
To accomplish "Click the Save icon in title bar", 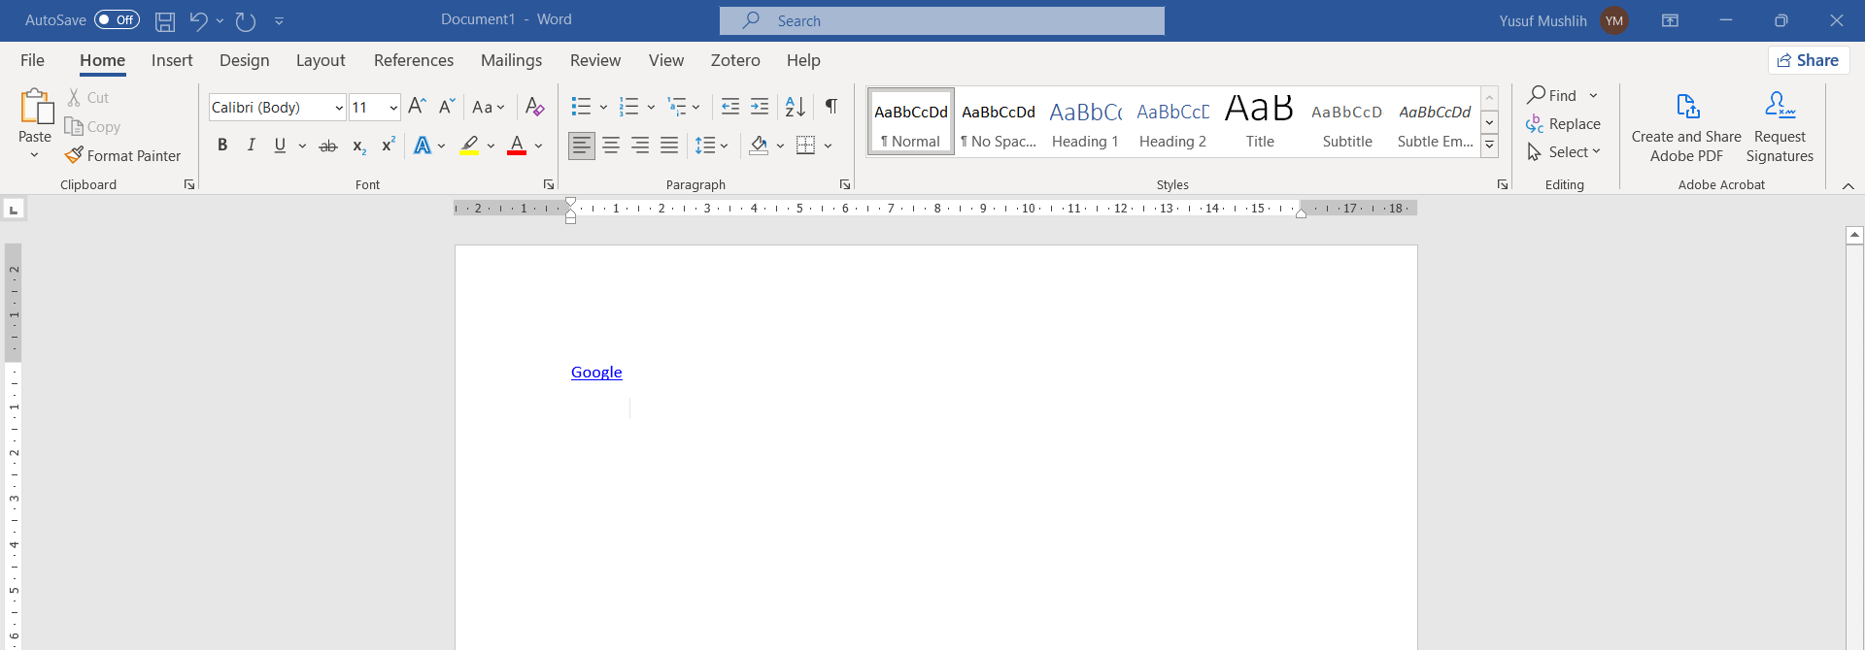I will point(165,20).
